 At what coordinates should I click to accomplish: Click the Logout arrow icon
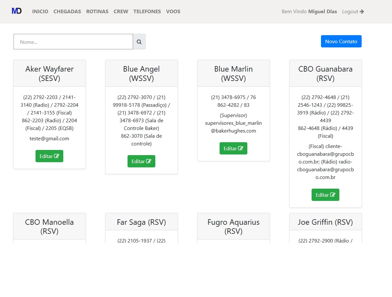pos(362,12)
